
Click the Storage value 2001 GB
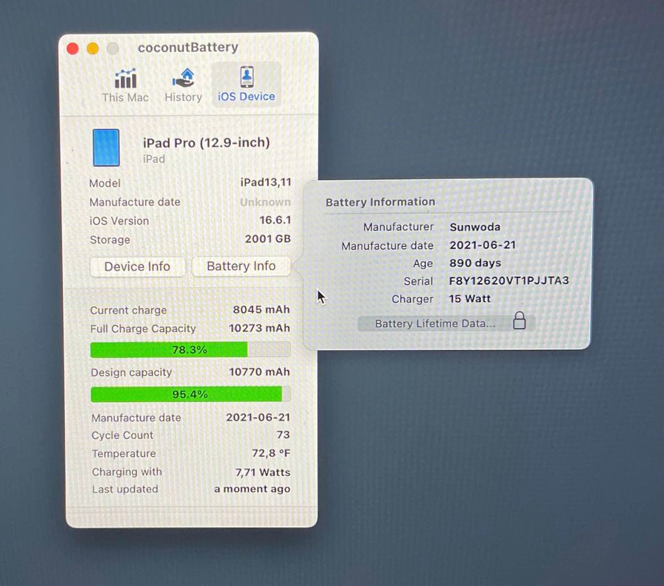point(268,239)
